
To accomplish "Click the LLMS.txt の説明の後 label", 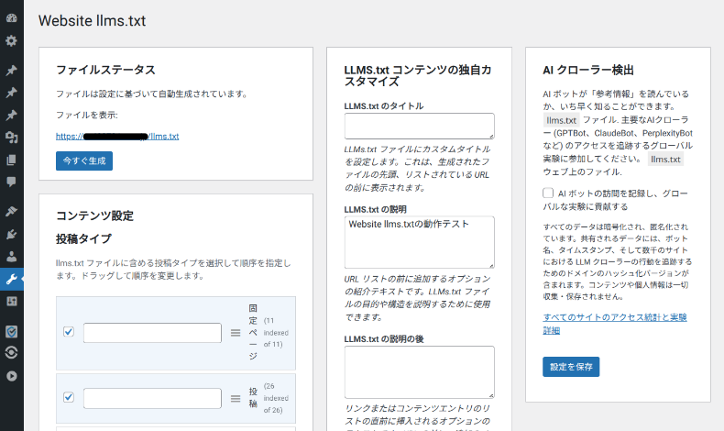I will (x=384, y=339).
